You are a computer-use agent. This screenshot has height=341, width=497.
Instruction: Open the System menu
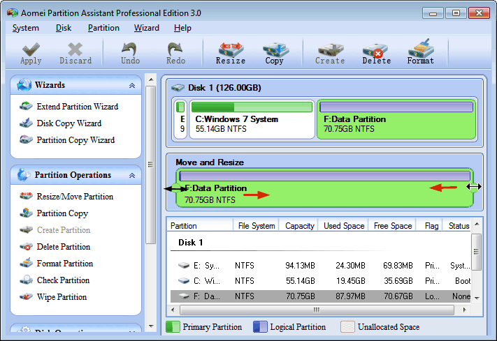[x=25, y=28]
